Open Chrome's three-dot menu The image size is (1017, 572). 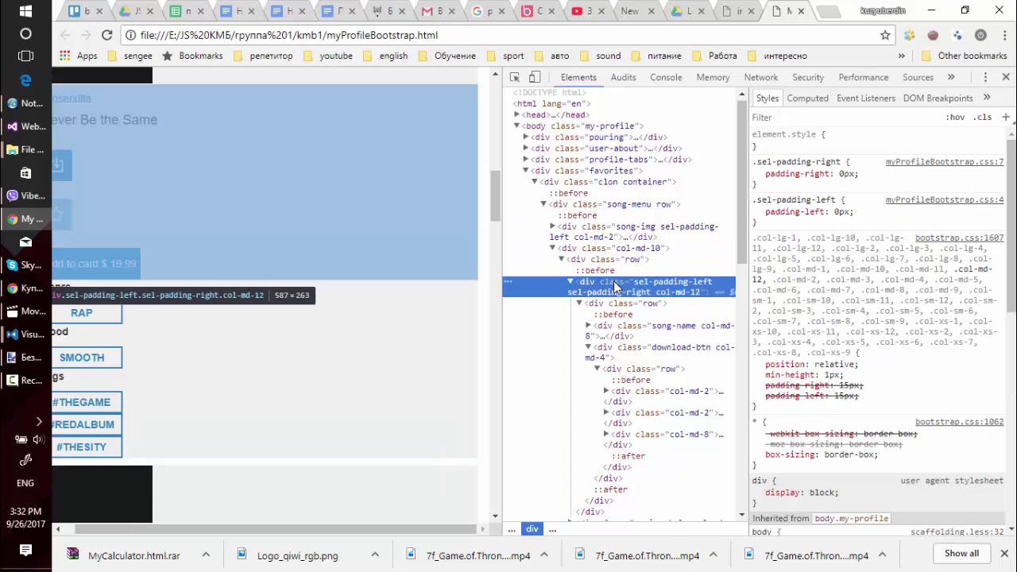click(x=1003, y=35)
